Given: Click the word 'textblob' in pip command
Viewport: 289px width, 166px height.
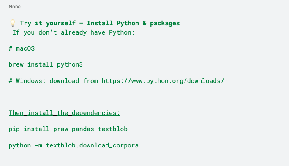Looking at the screenshot, I should (x=113, y=129).
